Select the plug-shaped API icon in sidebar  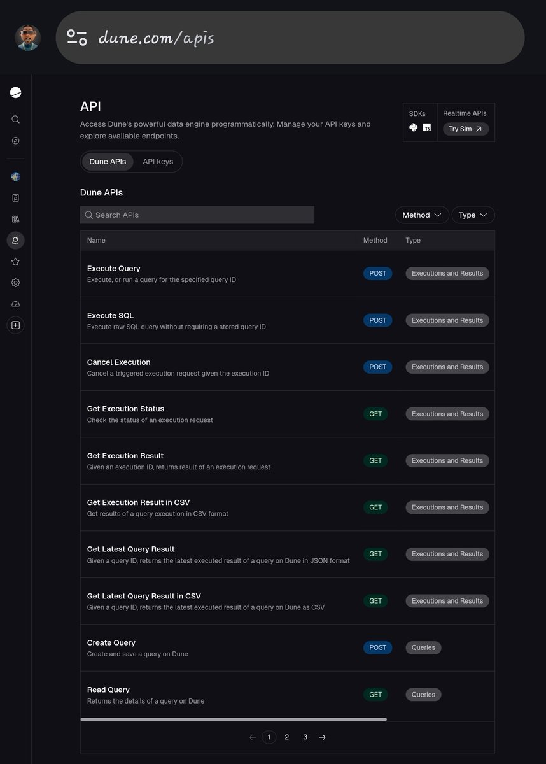tap(15, 240)
